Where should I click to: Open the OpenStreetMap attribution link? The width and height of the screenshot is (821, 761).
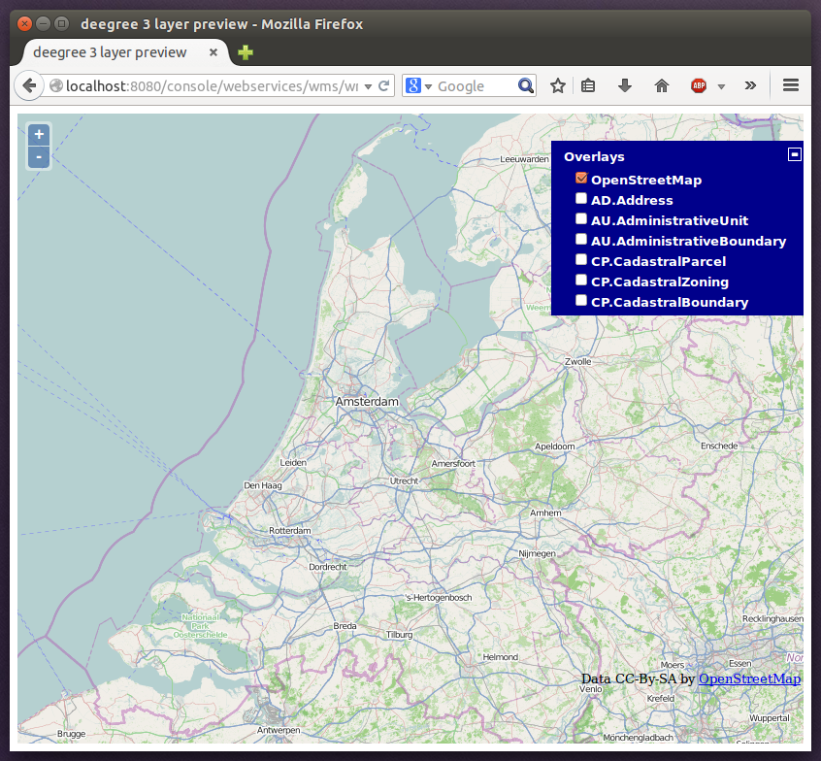(749, 678)
